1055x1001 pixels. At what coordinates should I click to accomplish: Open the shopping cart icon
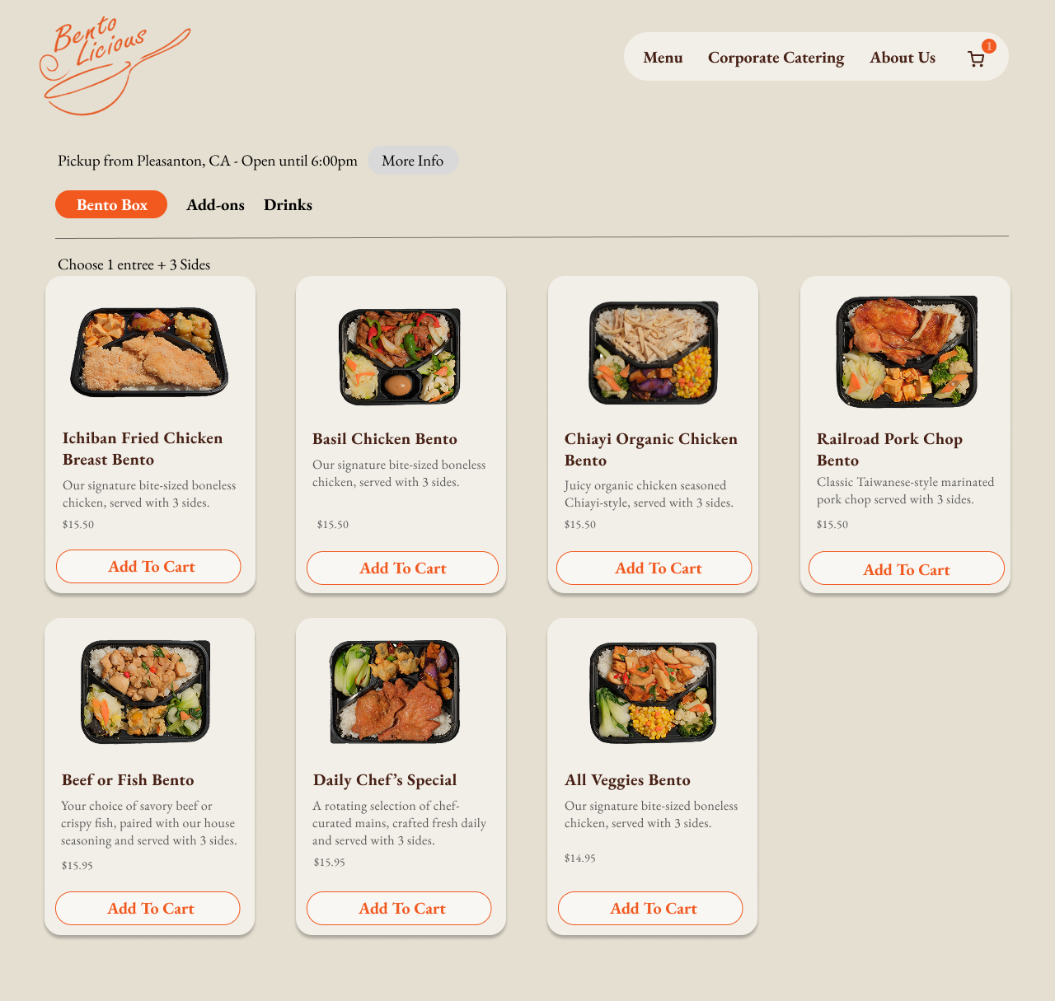coord(977,58)
